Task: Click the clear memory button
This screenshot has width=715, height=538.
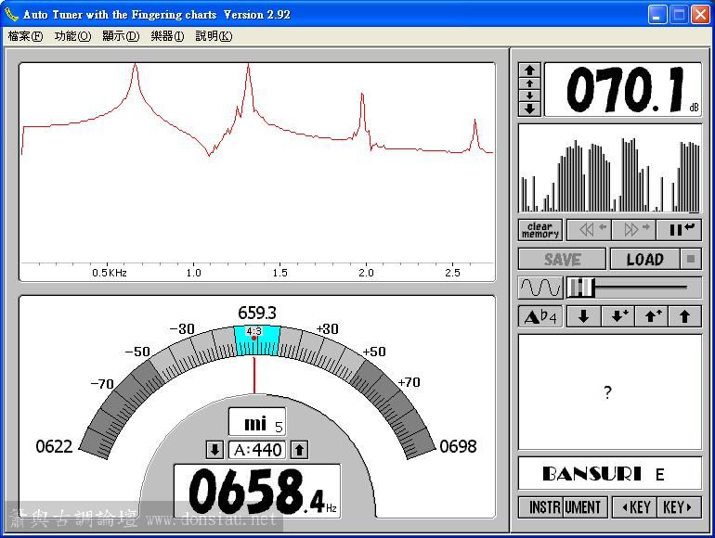Action: coord(539,229)
